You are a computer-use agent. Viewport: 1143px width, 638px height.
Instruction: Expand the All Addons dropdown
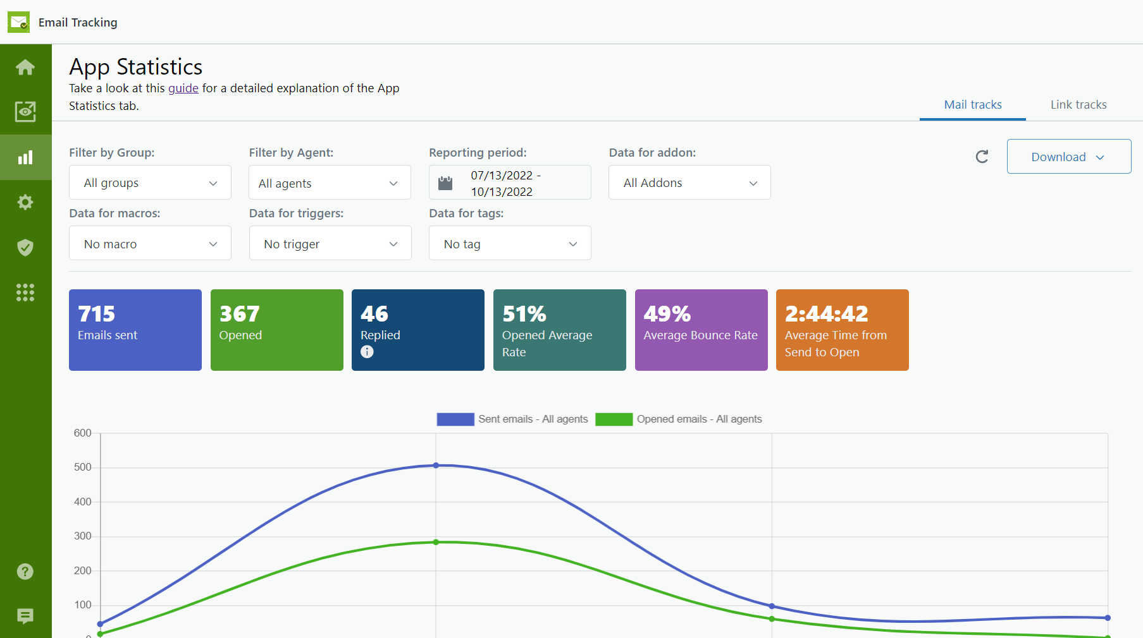689,183
